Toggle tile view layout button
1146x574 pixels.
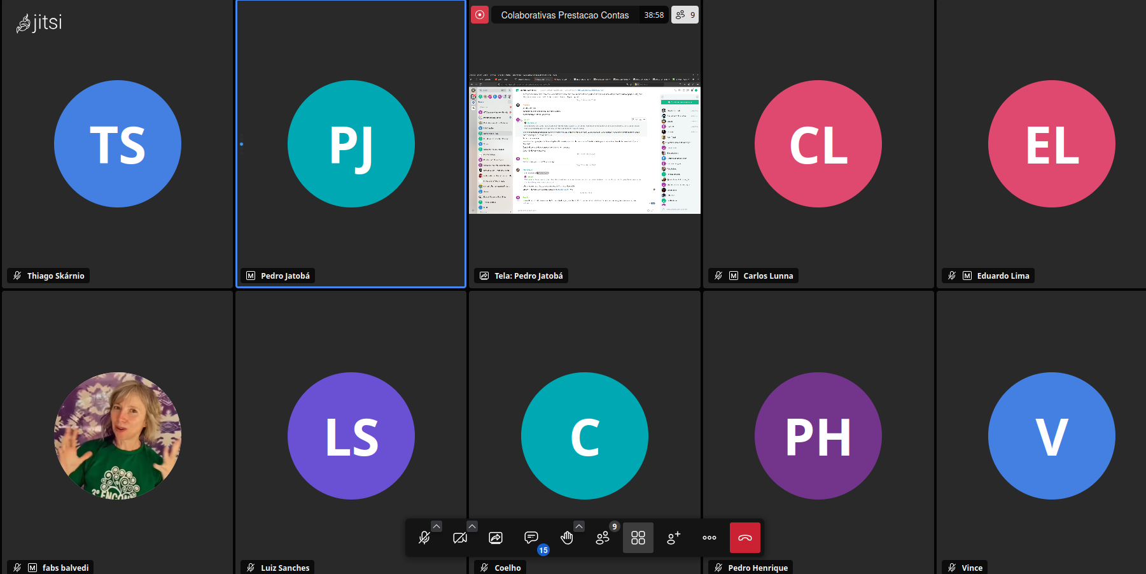pyautogui.click(x=638, y=538)
